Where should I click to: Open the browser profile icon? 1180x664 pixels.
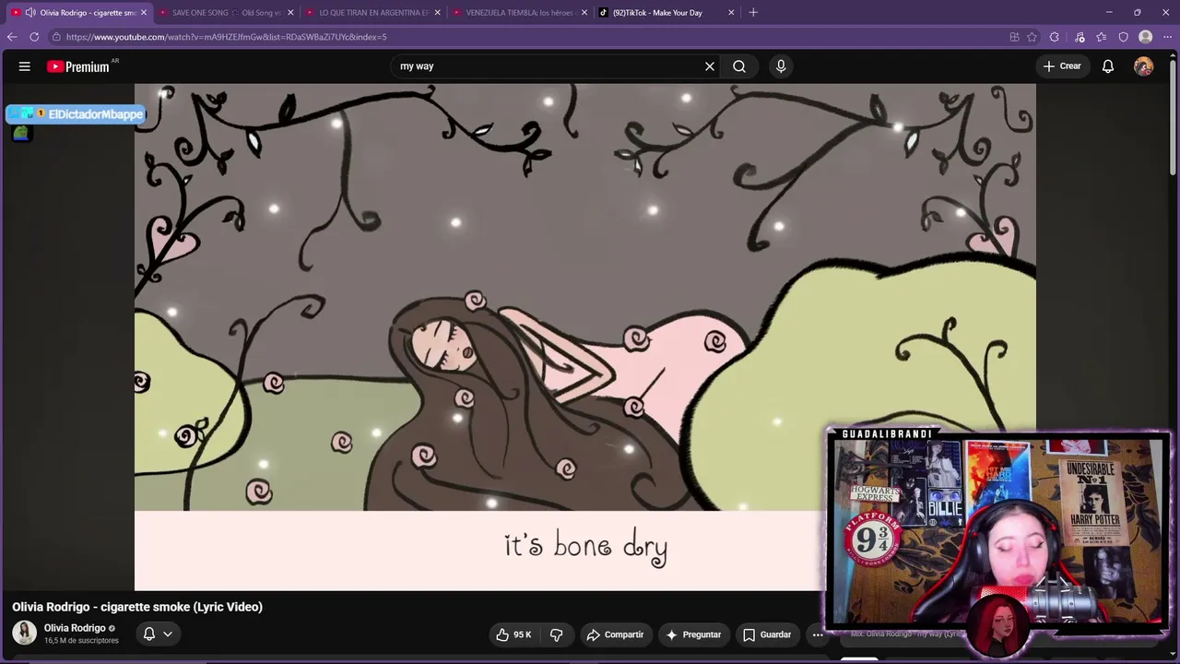(1146, 37)
